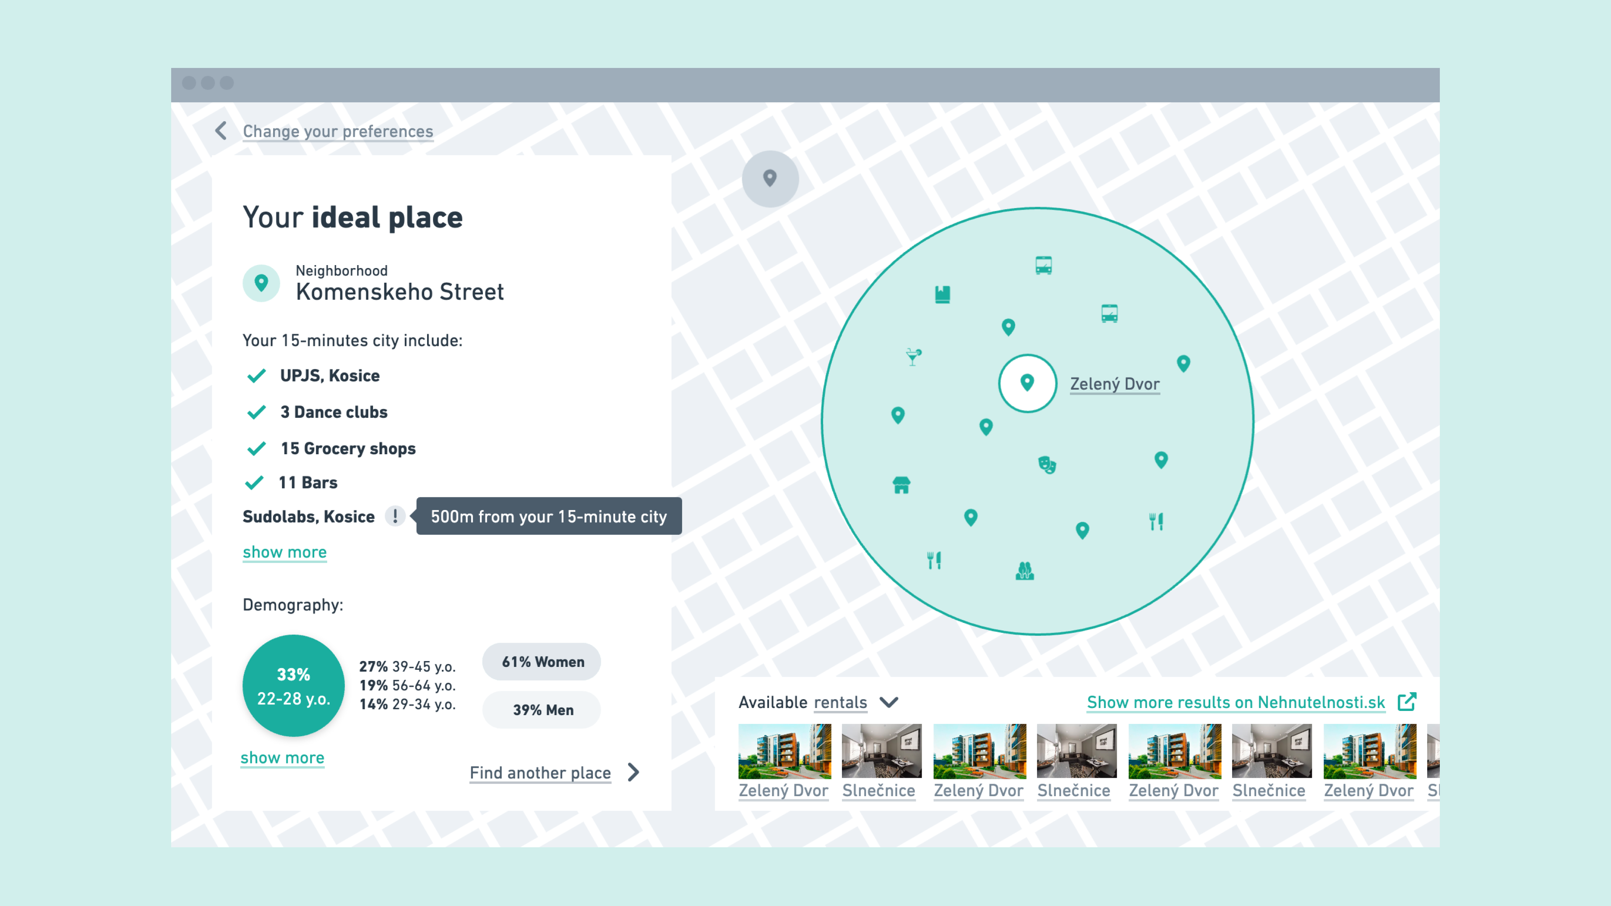
Task: Open the external link icon by Nehnutelnosti.sk
Action: click(1407, 702)
